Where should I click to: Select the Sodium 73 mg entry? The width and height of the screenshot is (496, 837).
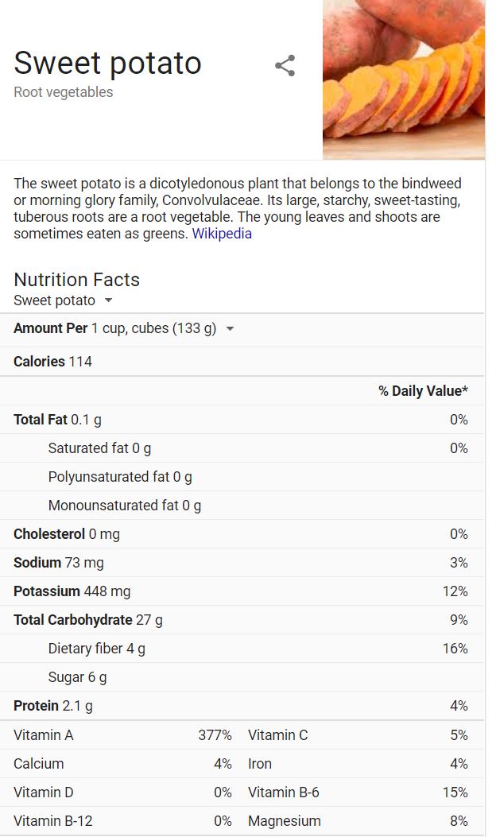59,563
